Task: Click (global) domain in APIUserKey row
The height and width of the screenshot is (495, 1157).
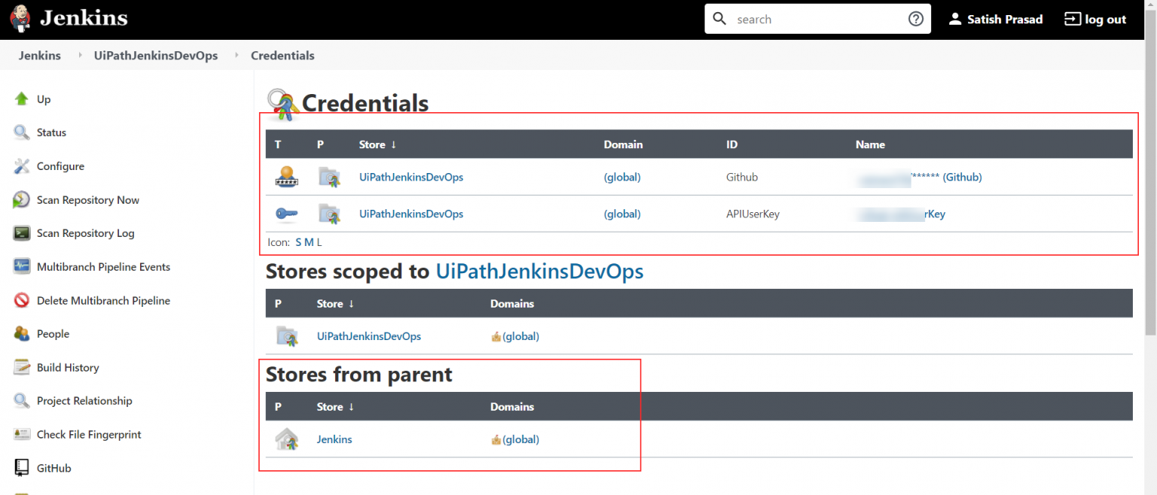Action: [622, 214]
